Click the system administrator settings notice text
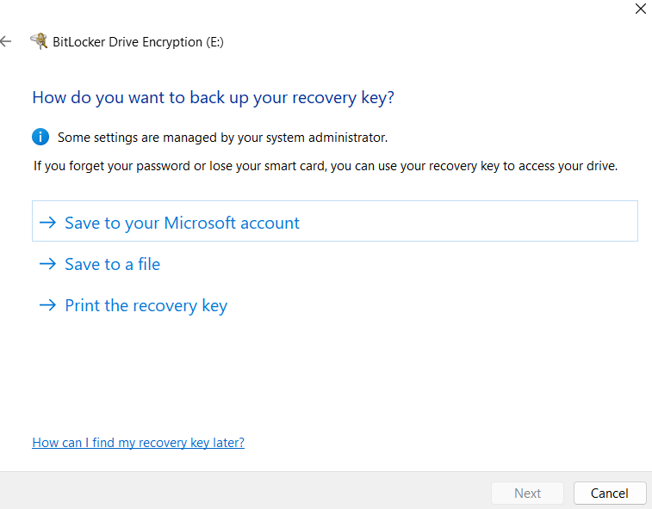The width and height of the screenshot is (652, 509). pos(222,138)
